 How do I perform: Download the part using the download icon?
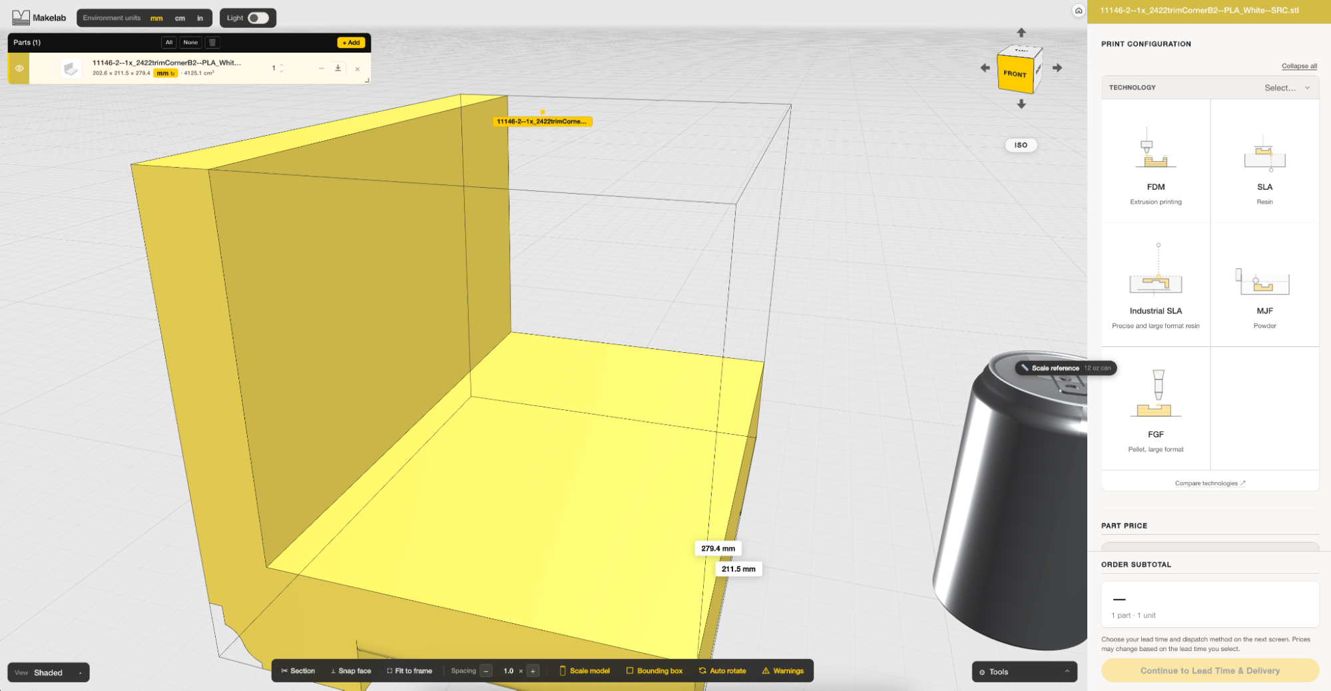(x=338, y=68)
